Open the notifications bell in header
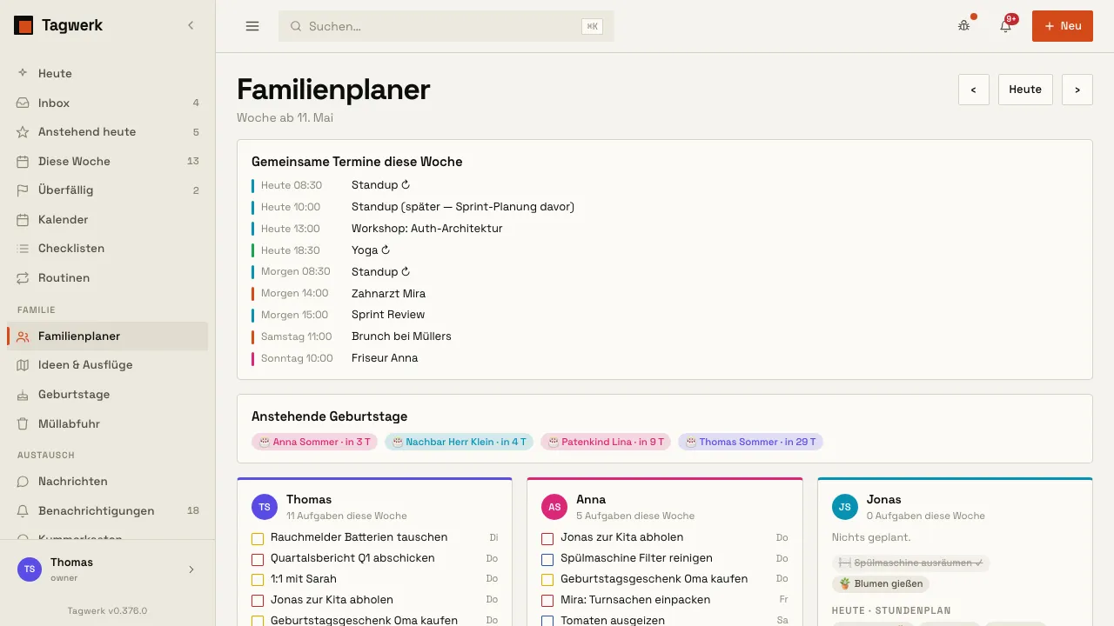The image size is (1114, 626). [1005, 26]
